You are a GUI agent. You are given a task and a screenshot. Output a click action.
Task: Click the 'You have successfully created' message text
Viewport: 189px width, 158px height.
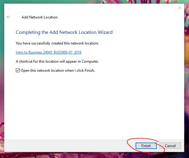[57, 43]
